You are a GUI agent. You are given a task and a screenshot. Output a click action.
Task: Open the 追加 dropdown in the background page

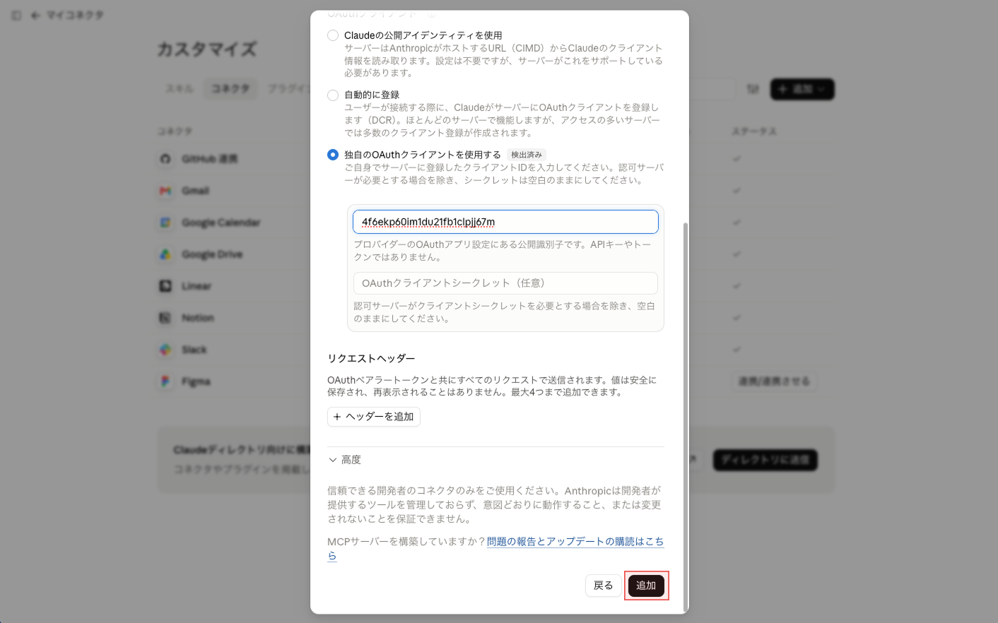802,89
